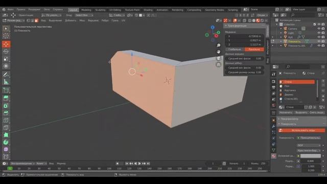This screenshot has height=184, width=327.
Task: Click the play animation button
Action: coord(139,164)
